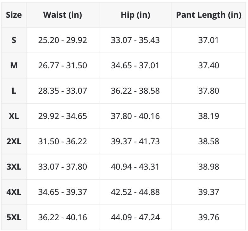
Task: Click the Size column header
Action: coord(14,15)
